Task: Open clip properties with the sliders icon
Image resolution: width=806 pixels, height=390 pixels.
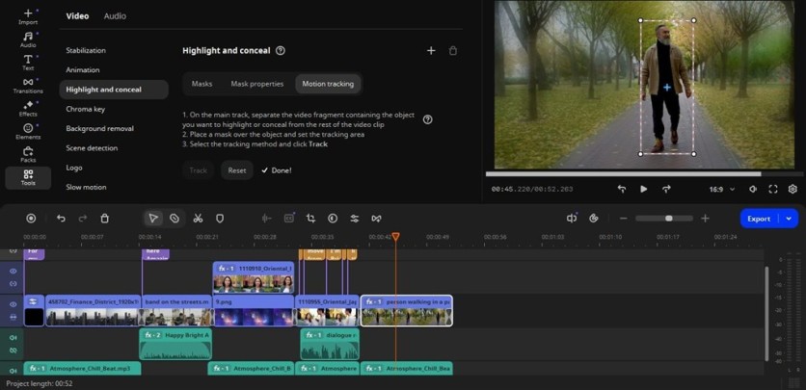Action: click(x=354, y=219)
